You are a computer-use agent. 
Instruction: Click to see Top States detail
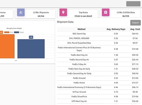tap(83, 16)
